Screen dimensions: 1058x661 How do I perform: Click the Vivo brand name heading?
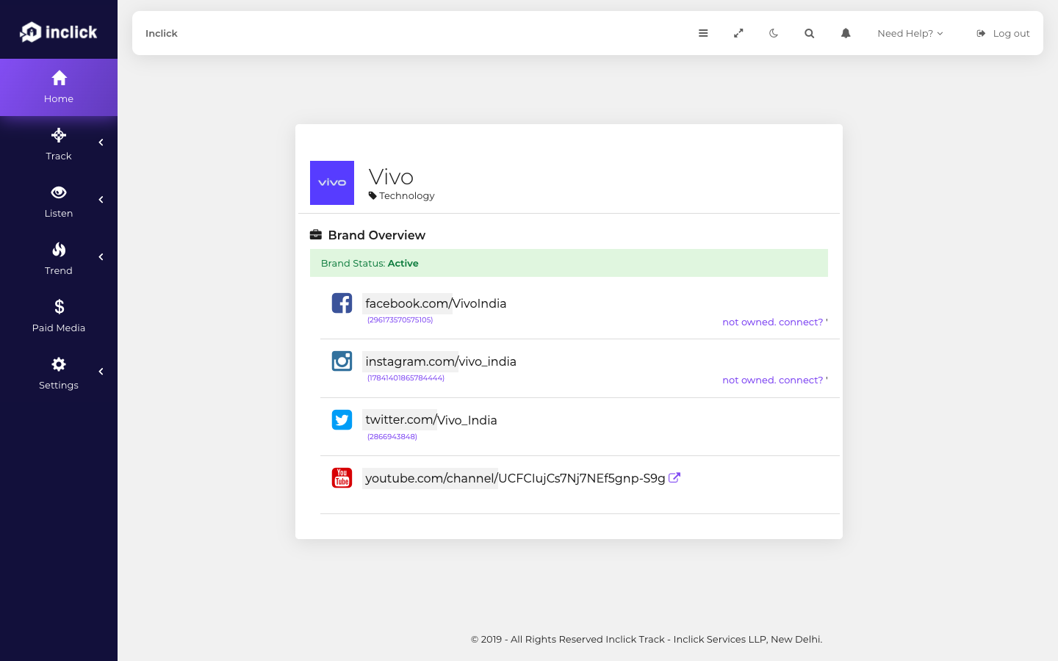[391, 177]
